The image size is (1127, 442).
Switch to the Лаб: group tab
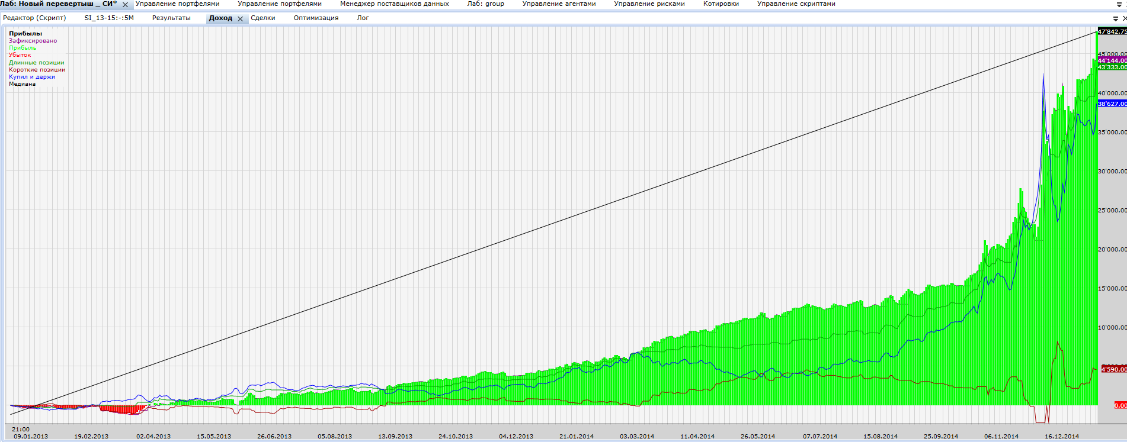point(485,4)
